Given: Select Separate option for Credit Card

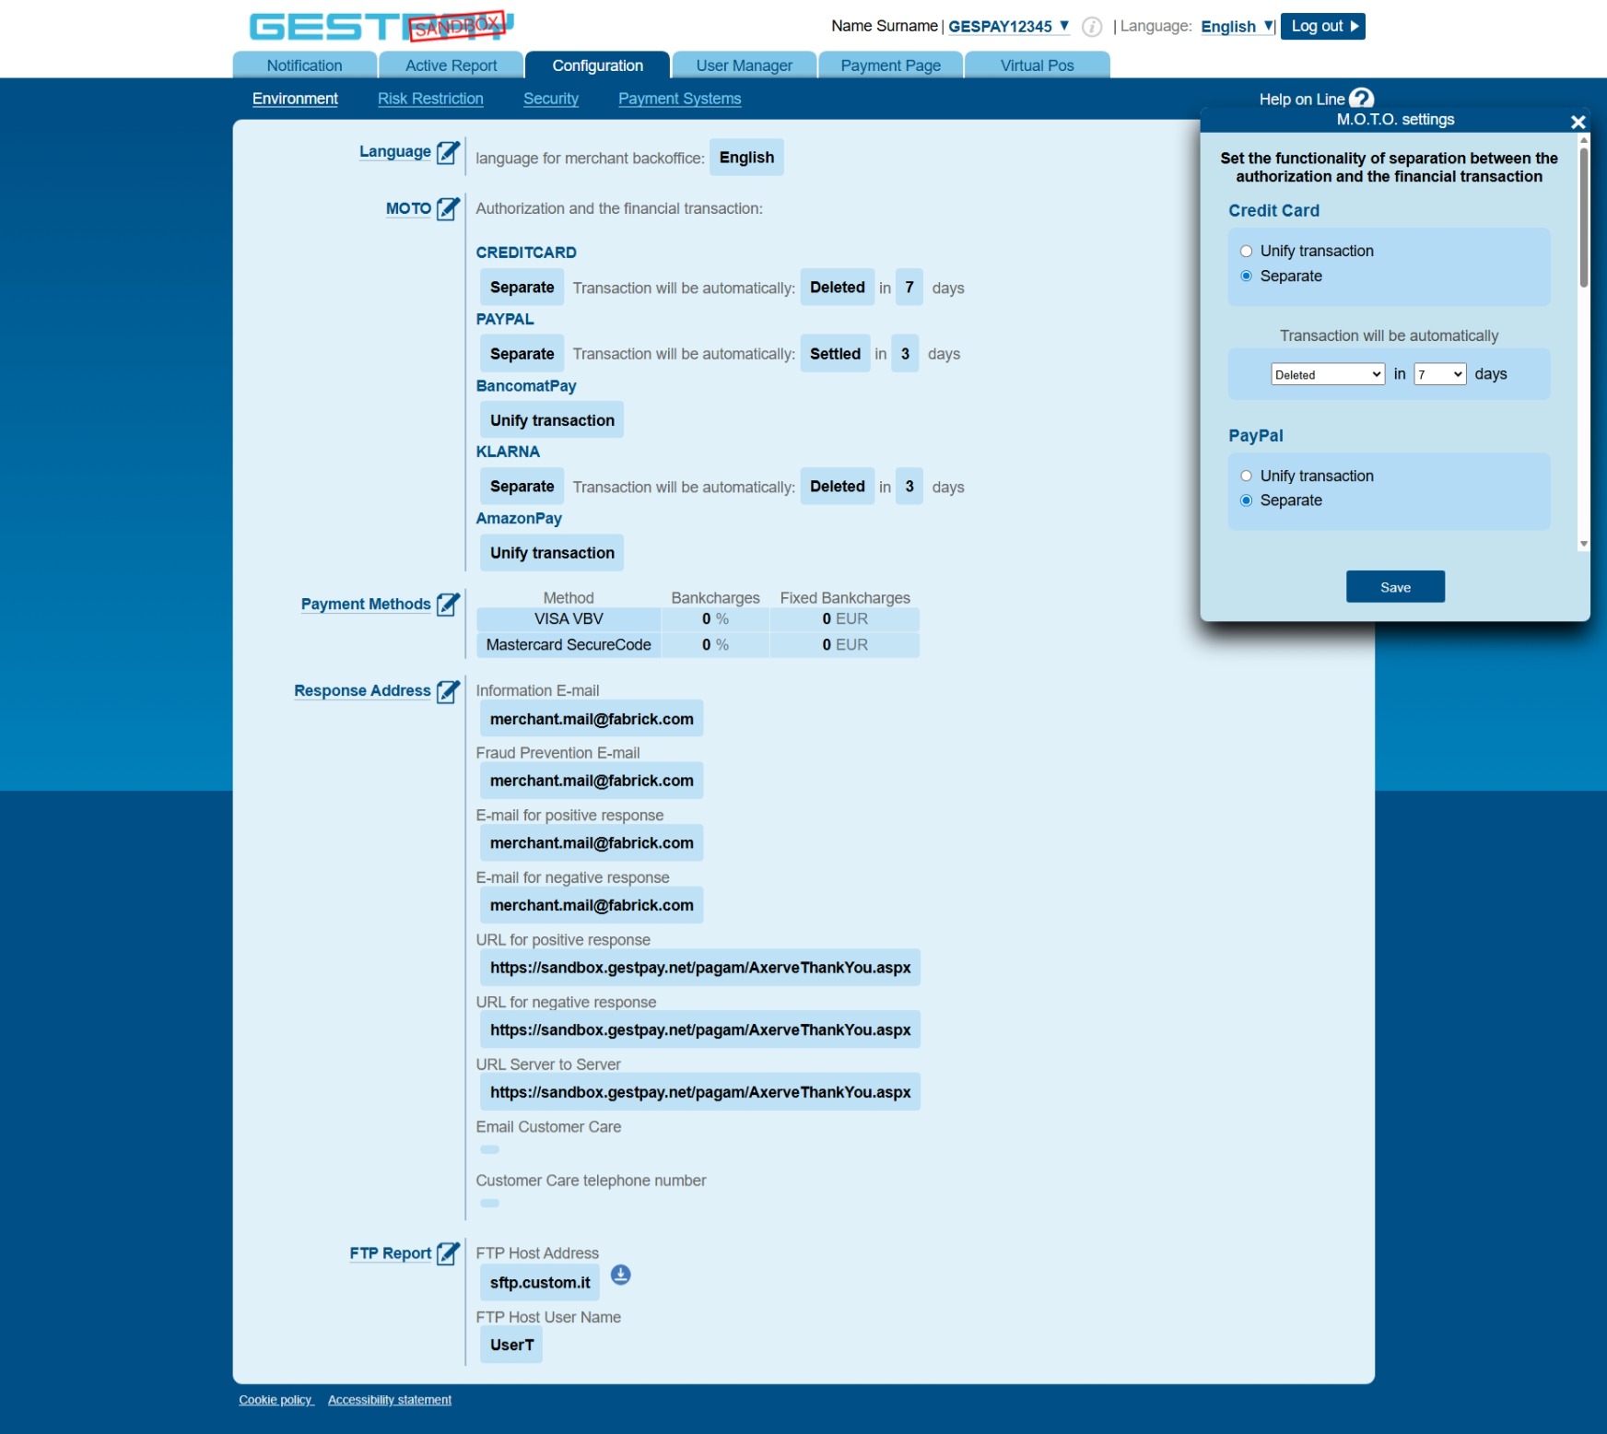Looking at the screenshot, I should (1246, 276).
